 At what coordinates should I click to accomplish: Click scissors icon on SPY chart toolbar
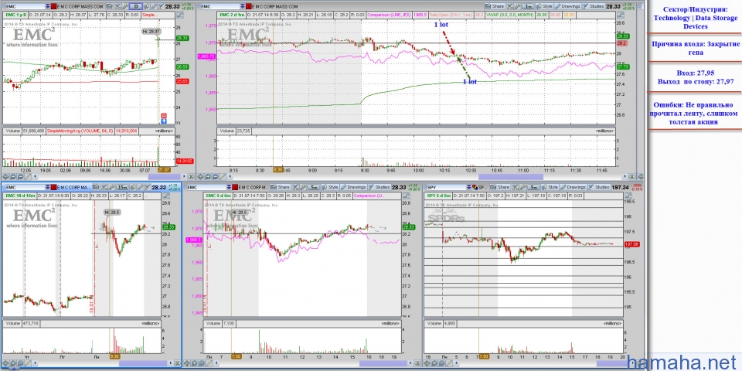click(516, 187)
